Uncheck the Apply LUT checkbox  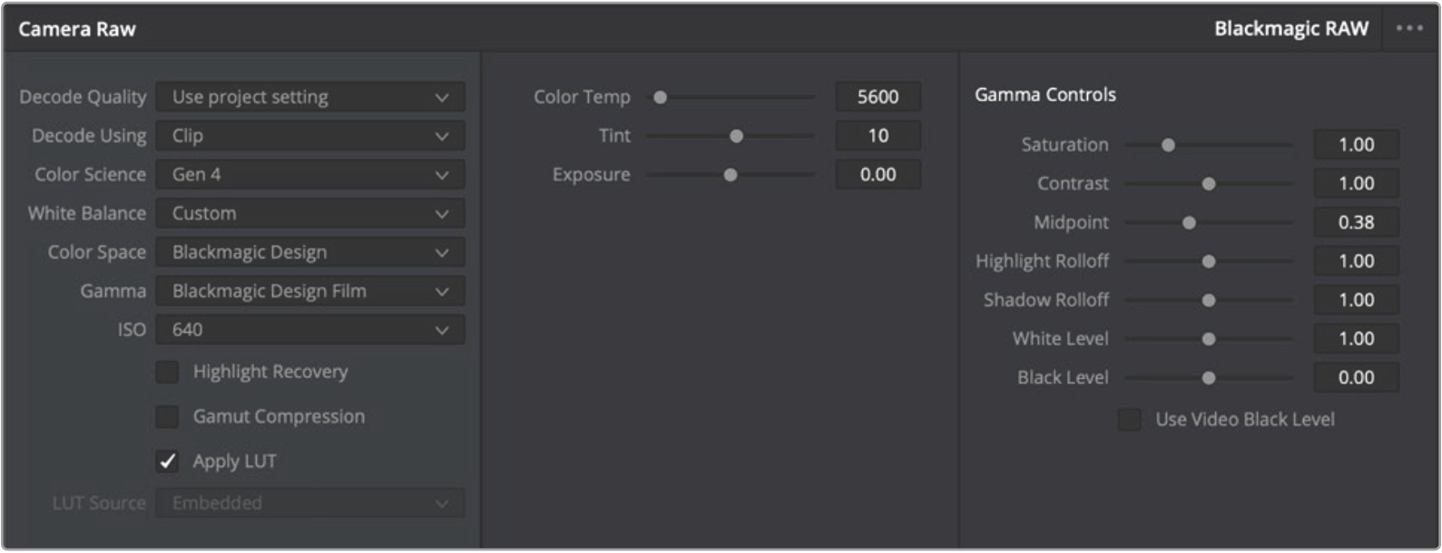[168, 461]
